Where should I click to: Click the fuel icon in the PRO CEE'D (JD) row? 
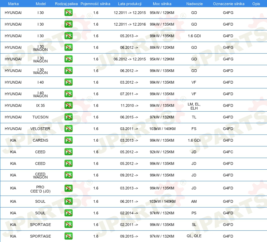[68, 188]
